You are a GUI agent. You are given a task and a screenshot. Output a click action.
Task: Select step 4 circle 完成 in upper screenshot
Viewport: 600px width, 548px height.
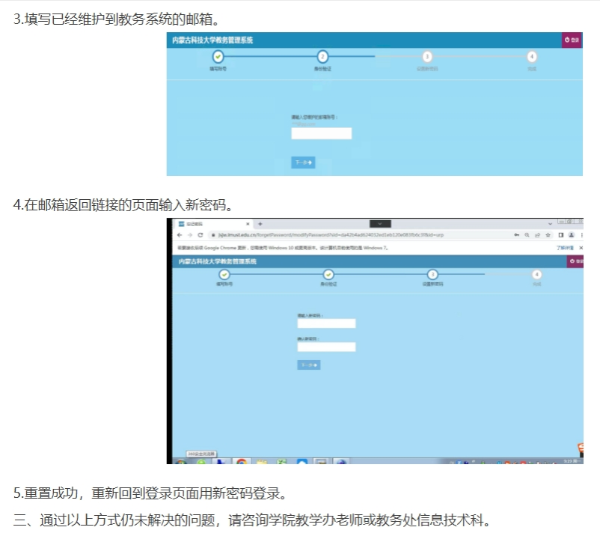(531, 56)
